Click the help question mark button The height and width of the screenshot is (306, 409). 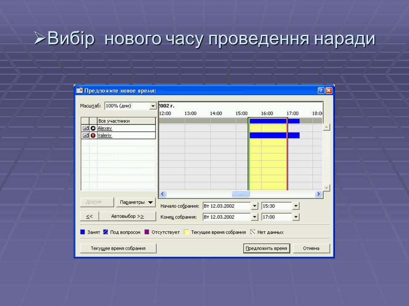[321, 90]
